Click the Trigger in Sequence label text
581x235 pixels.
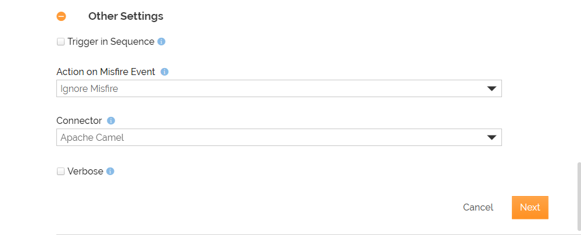[x=111, y=41]
